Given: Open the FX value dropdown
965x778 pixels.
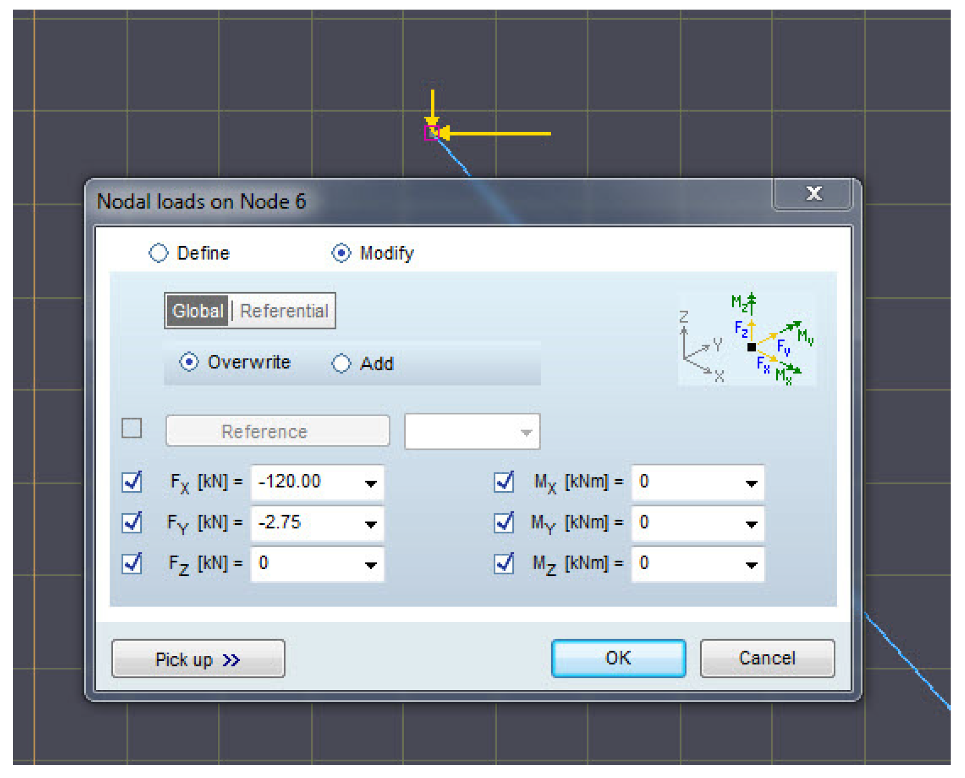Looking at the screenshot, I should click(370, 484).
